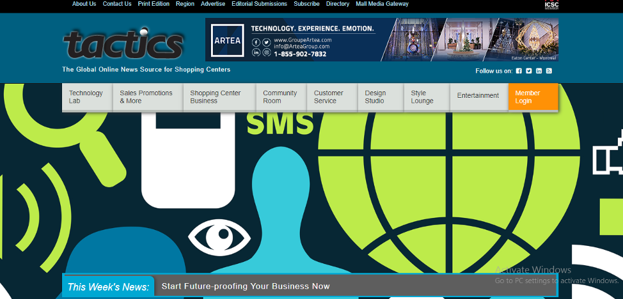Open the Mall Media Gateway link
Viewport: 623px width, 299px height.
point(382,4)
